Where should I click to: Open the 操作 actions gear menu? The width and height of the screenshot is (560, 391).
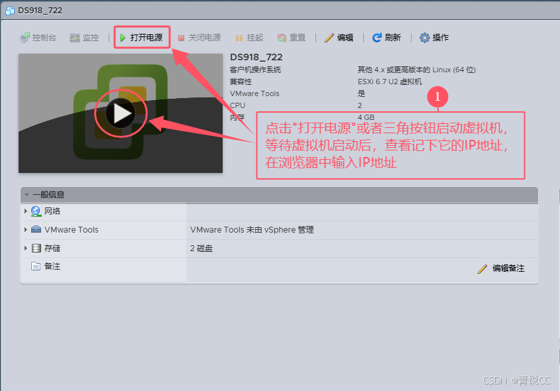click(434, 38)
